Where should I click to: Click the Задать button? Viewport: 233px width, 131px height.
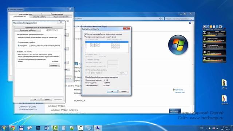click(122, 73)
